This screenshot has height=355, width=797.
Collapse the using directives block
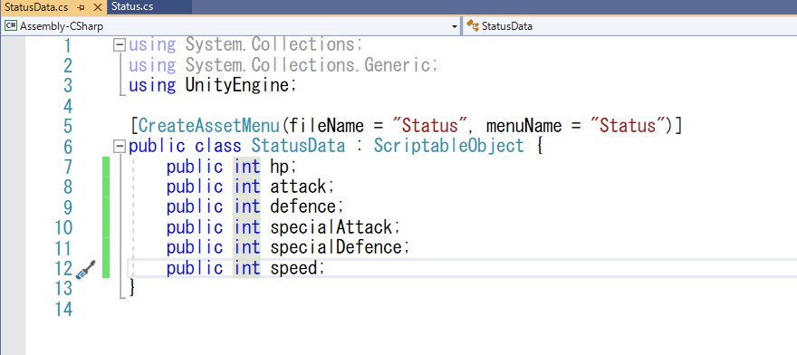click(x=120, y=45)
